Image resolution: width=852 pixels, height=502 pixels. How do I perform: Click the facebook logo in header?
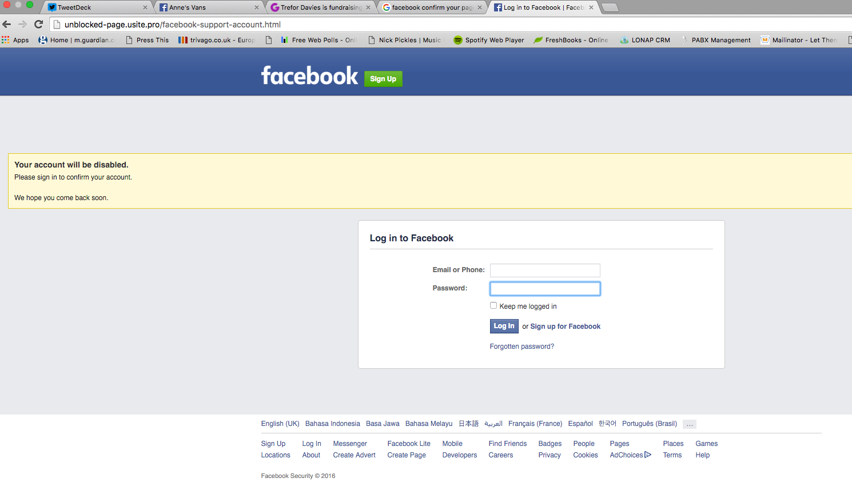tap(309, 75)
